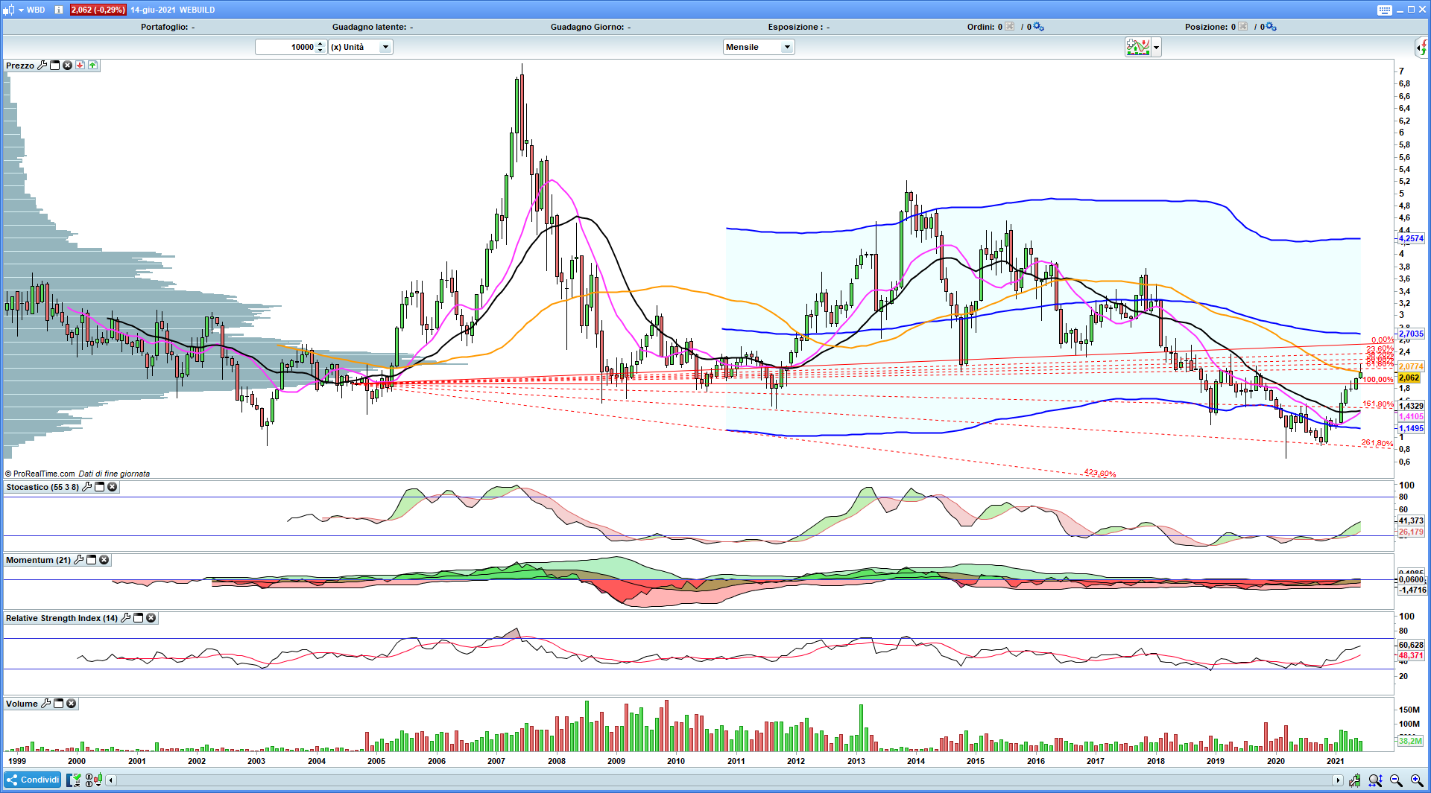
Task: Open Momentum (21) settings wrench
Action: pos(78,560)
